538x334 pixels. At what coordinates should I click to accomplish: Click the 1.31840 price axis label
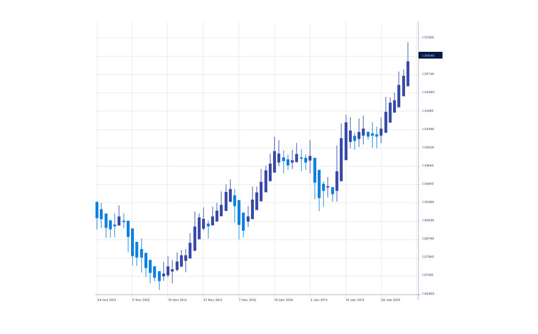point(428,165)
